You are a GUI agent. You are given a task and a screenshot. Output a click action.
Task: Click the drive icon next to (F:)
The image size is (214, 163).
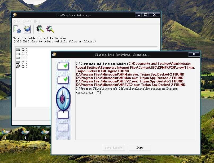click(18, 62)
